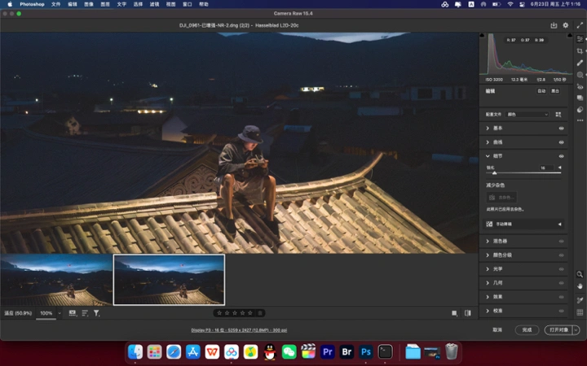
Task: Select the Hand tool
Action: (580, 286)
